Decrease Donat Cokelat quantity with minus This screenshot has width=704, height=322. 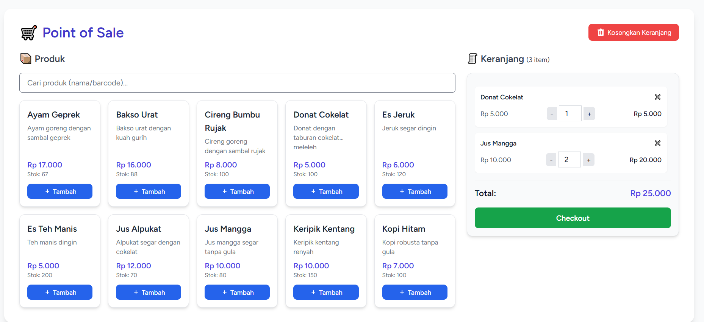[x=552, y=114]
